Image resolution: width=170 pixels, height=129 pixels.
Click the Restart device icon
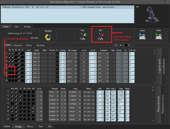(x=48, y=37)
